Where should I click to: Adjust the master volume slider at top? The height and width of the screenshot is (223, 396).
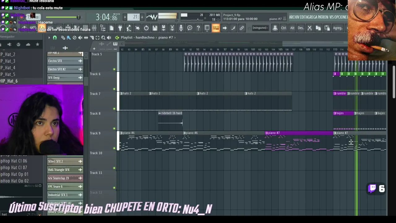click(x=63, y=17)
